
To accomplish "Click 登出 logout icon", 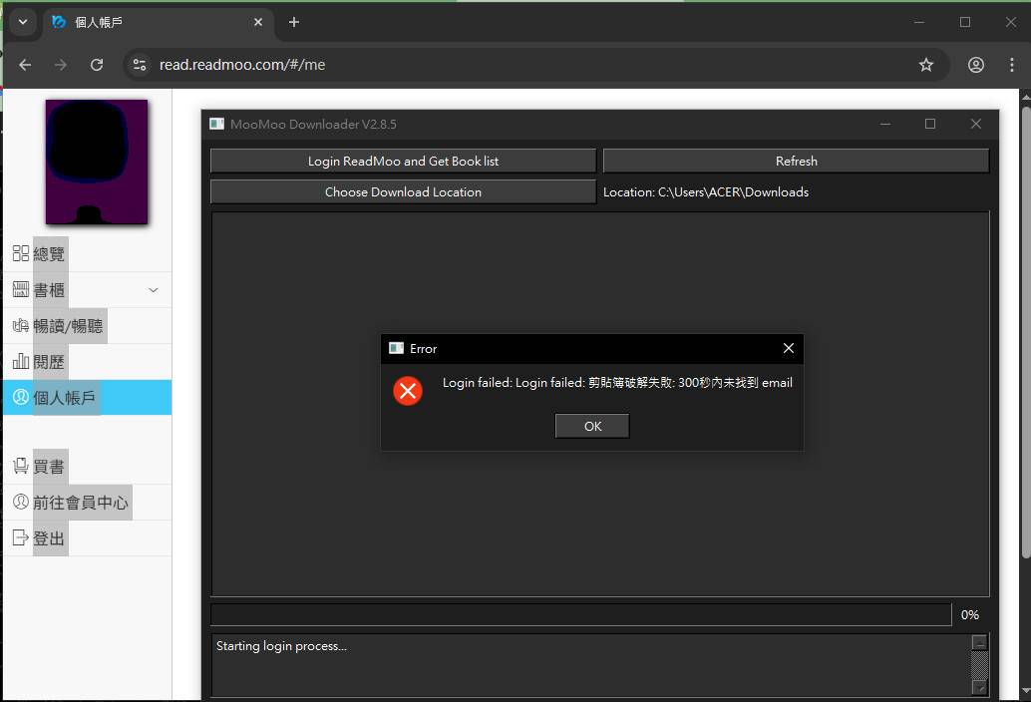I will [x=21, y=538].
